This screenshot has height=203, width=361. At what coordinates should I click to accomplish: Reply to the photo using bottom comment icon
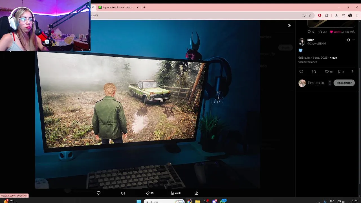98,193
